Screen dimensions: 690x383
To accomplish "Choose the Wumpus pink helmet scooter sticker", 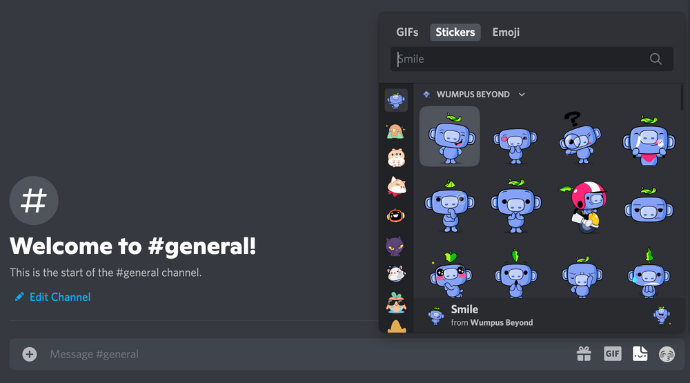I will 584,206.
